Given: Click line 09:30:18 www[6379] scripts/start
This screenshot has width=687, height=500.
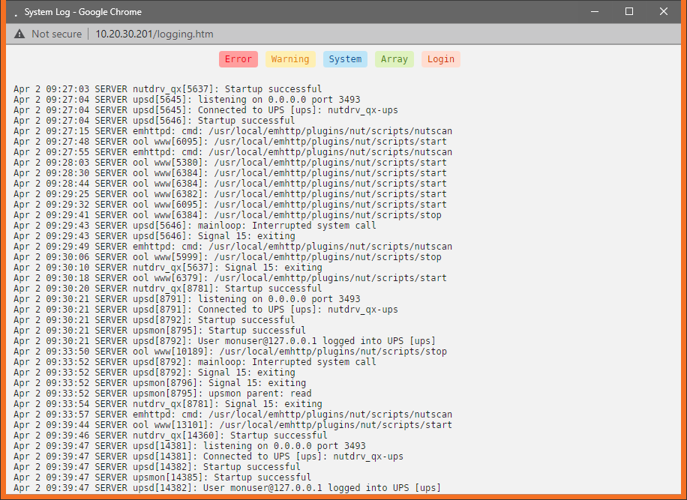Looking at the screenshot, I should point(230,278).
